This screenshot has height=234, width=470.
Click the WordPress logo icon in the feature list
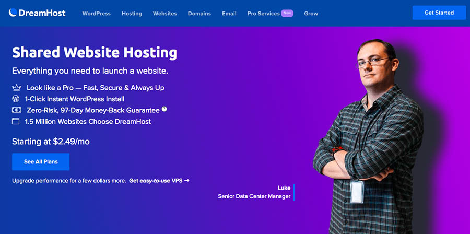pyautogui.click(x=16, y=99)
